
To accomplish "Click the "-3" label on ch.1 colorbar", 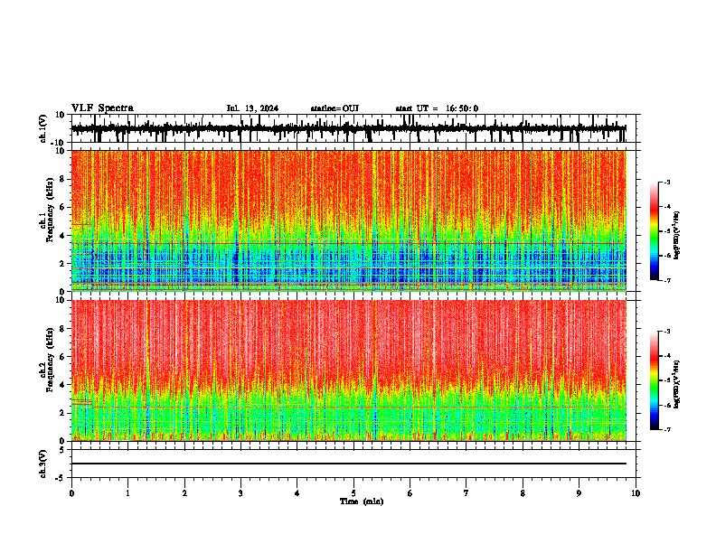I will [667, 182].
